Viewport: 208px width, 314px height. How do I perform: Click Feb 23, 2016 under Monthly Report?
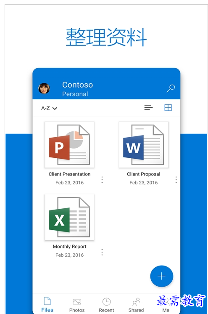point(70,255)
